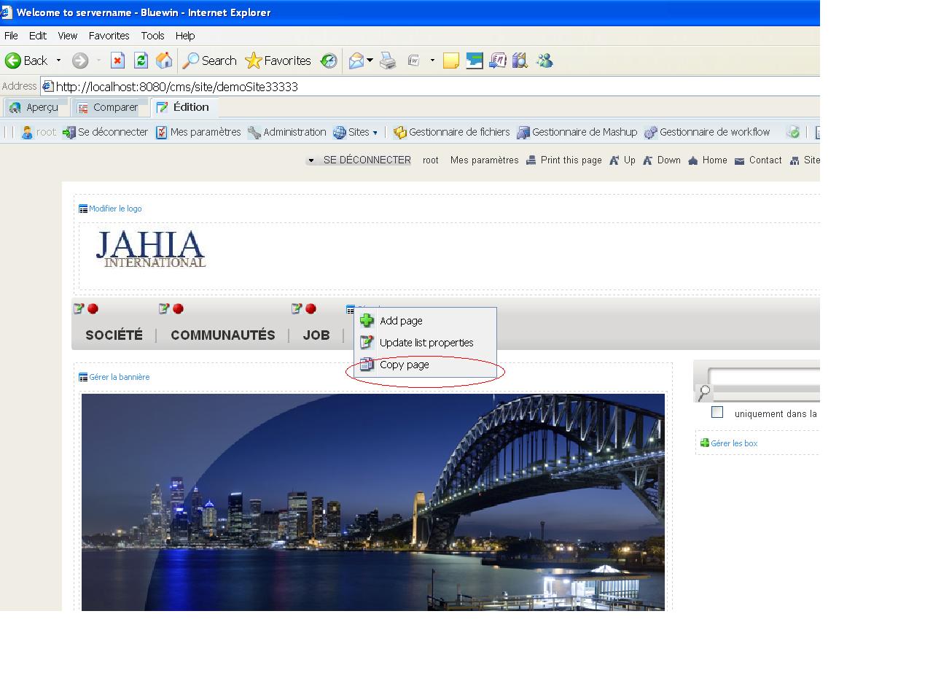Go to browser Home page icon
The width and height of the screenshot is (933, 700).
click(x=164, y=61)
